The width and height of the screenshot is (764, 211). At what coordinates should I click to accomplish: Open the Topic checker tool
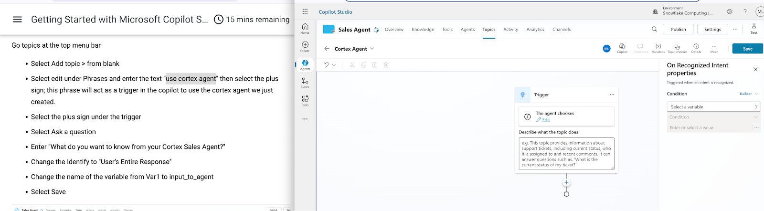tap(677, 48)
